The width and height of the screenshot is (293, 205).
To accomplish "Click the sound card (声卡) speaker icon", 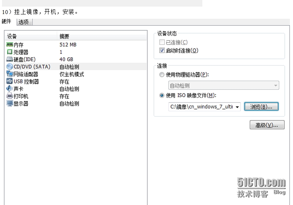I will coord(9,88).
